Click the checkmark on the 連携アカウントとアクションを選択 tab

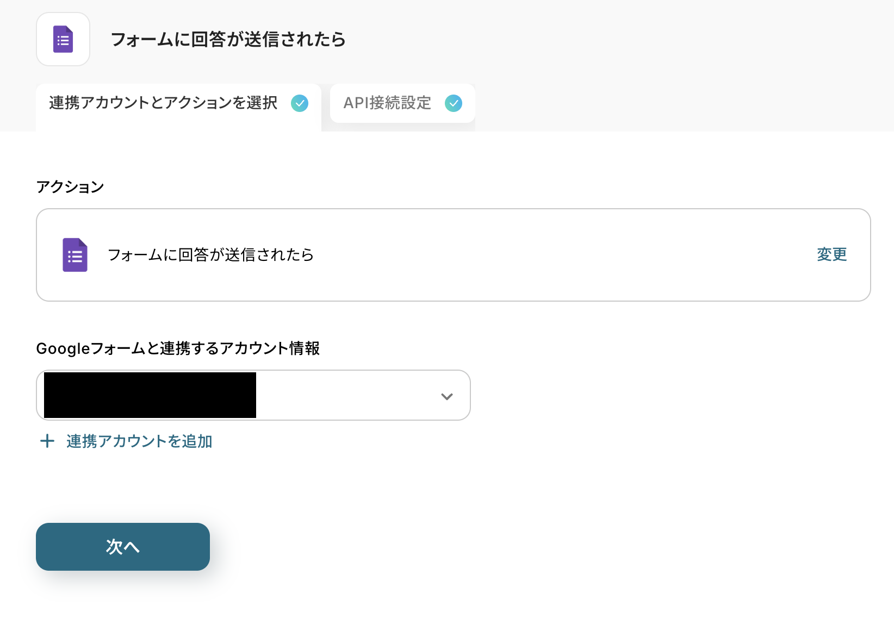coord(300,103)
